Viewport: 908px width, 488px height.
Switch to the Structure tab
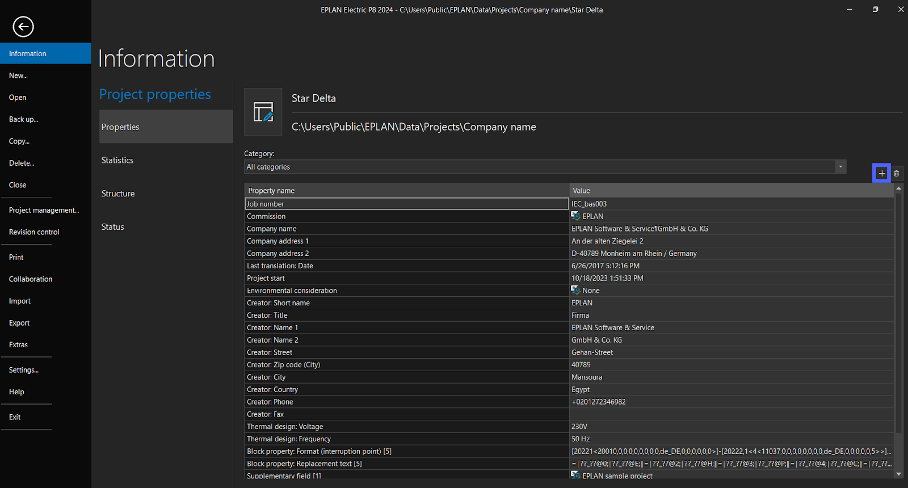(118, 193)
